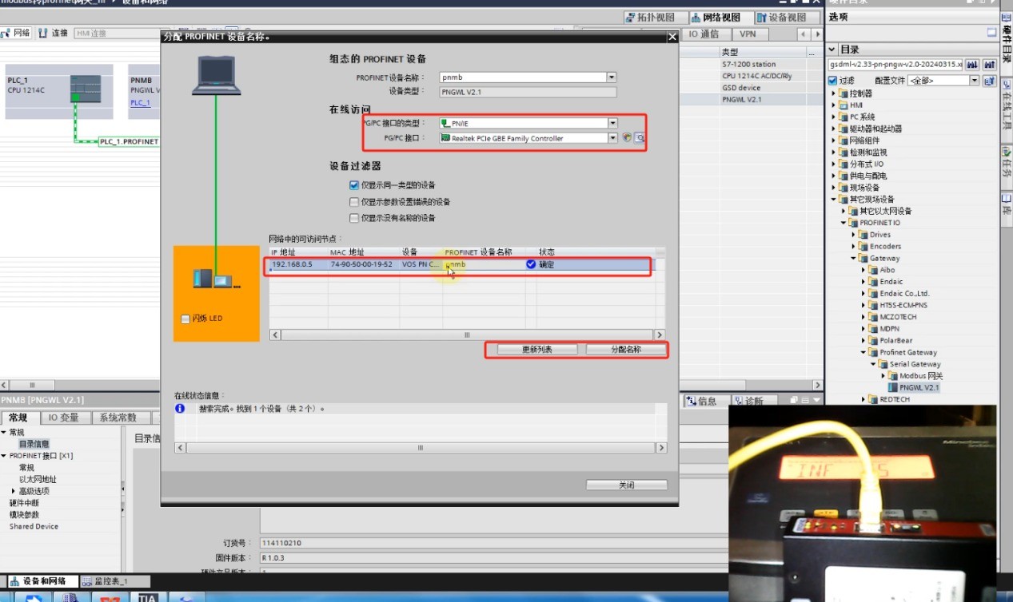Open PROFINET 设备名称 dropdown
1013x602 pixels.
[x=612, y=77]
